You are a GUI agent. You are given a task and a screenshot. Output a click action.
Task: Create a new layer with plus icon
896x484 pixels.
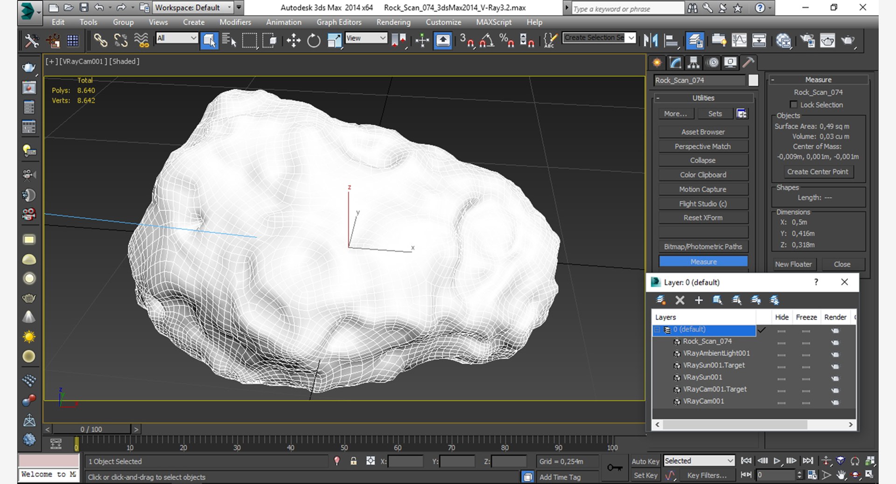[x=699, y=300]
